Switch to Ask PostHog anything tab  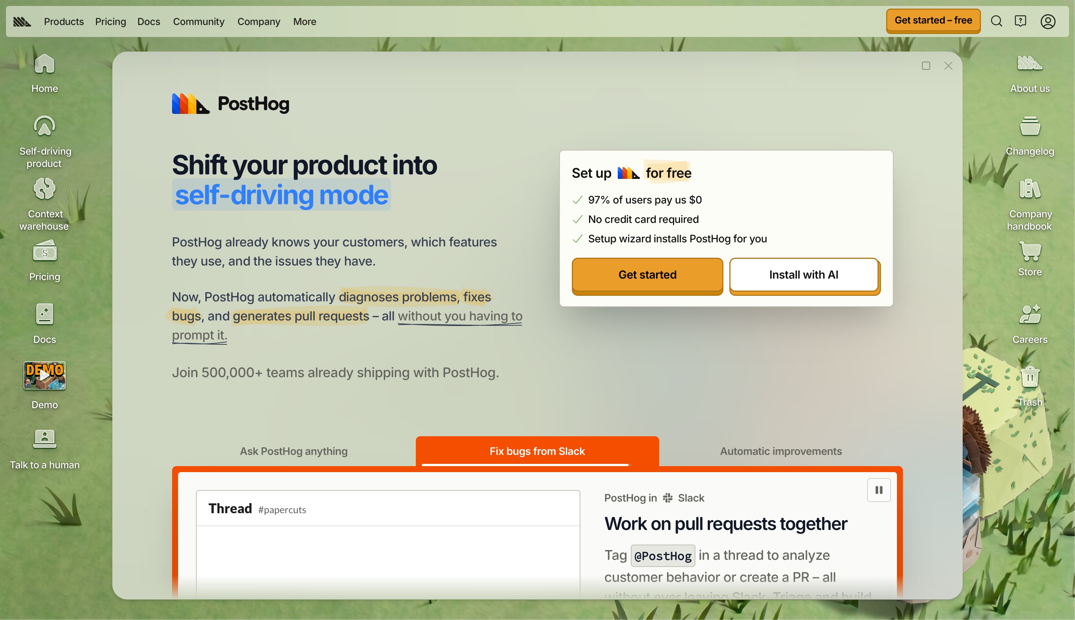[294, 451]
